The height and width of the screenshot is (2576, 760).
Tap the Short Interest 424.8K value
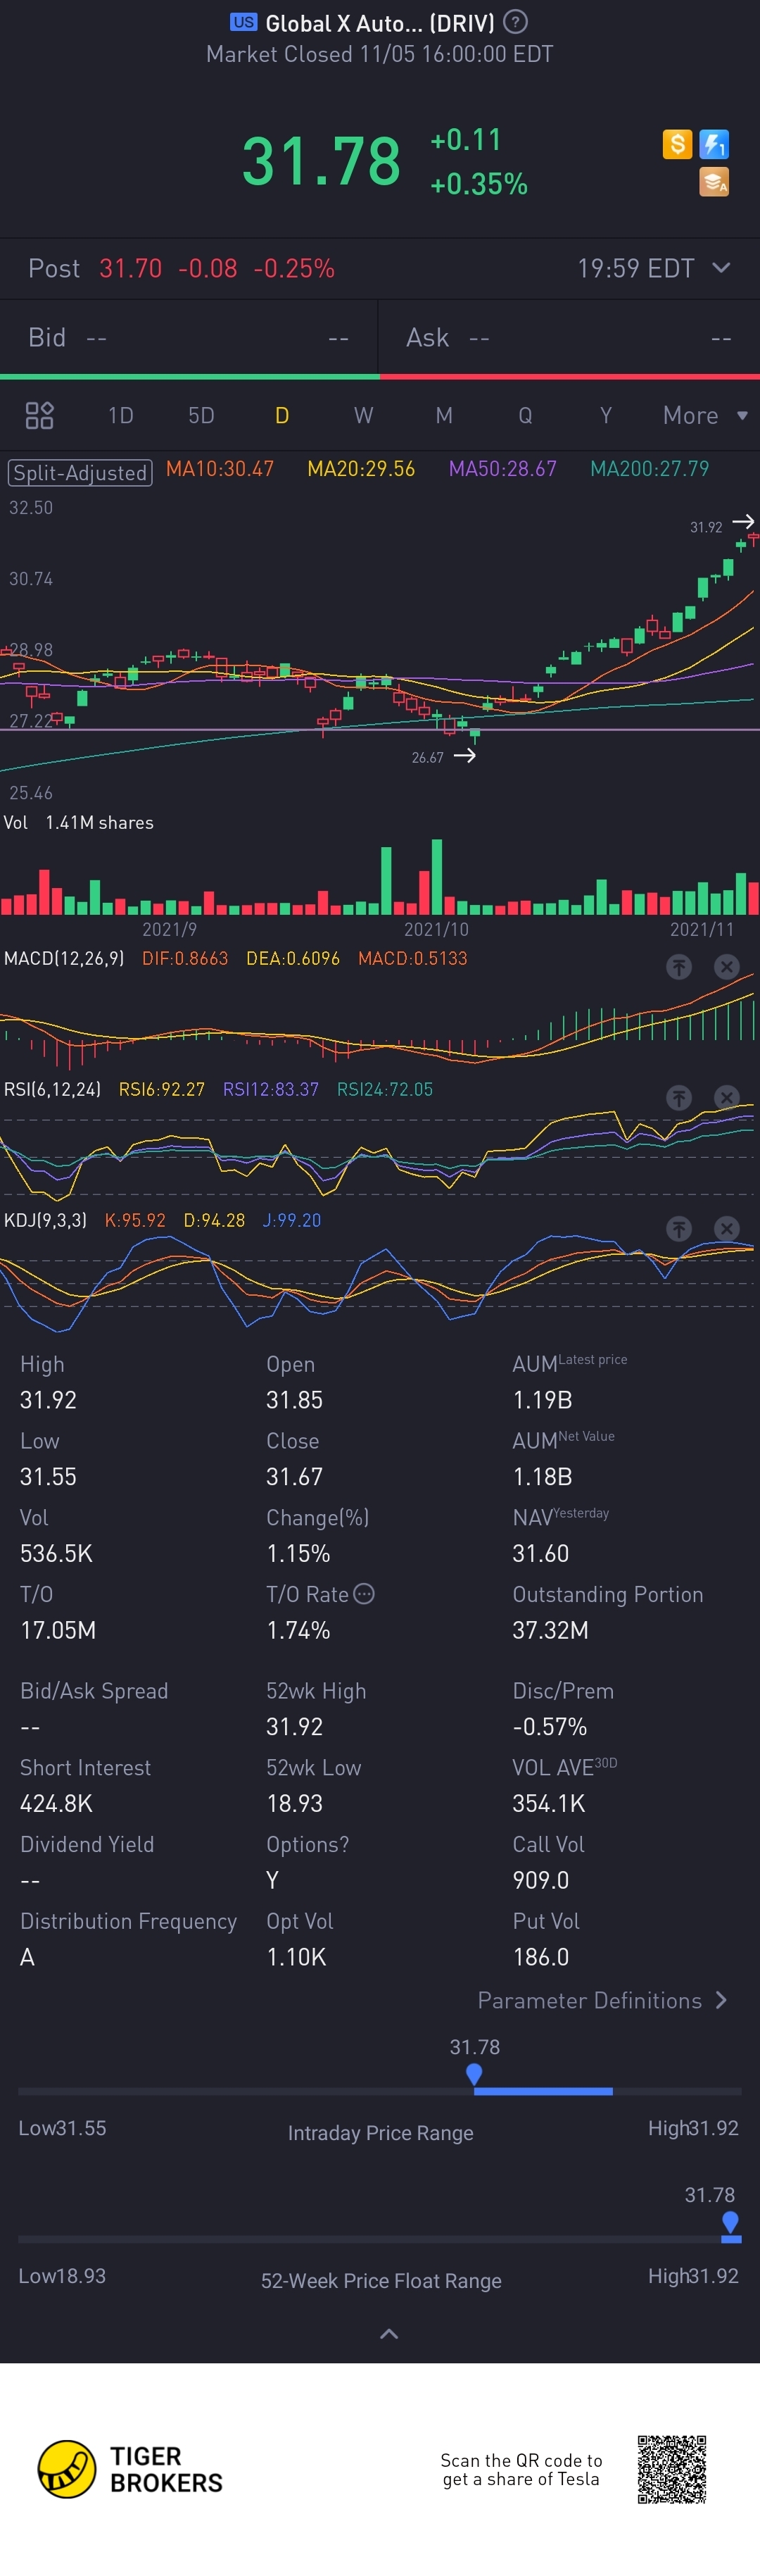[x=57, y=1803]
